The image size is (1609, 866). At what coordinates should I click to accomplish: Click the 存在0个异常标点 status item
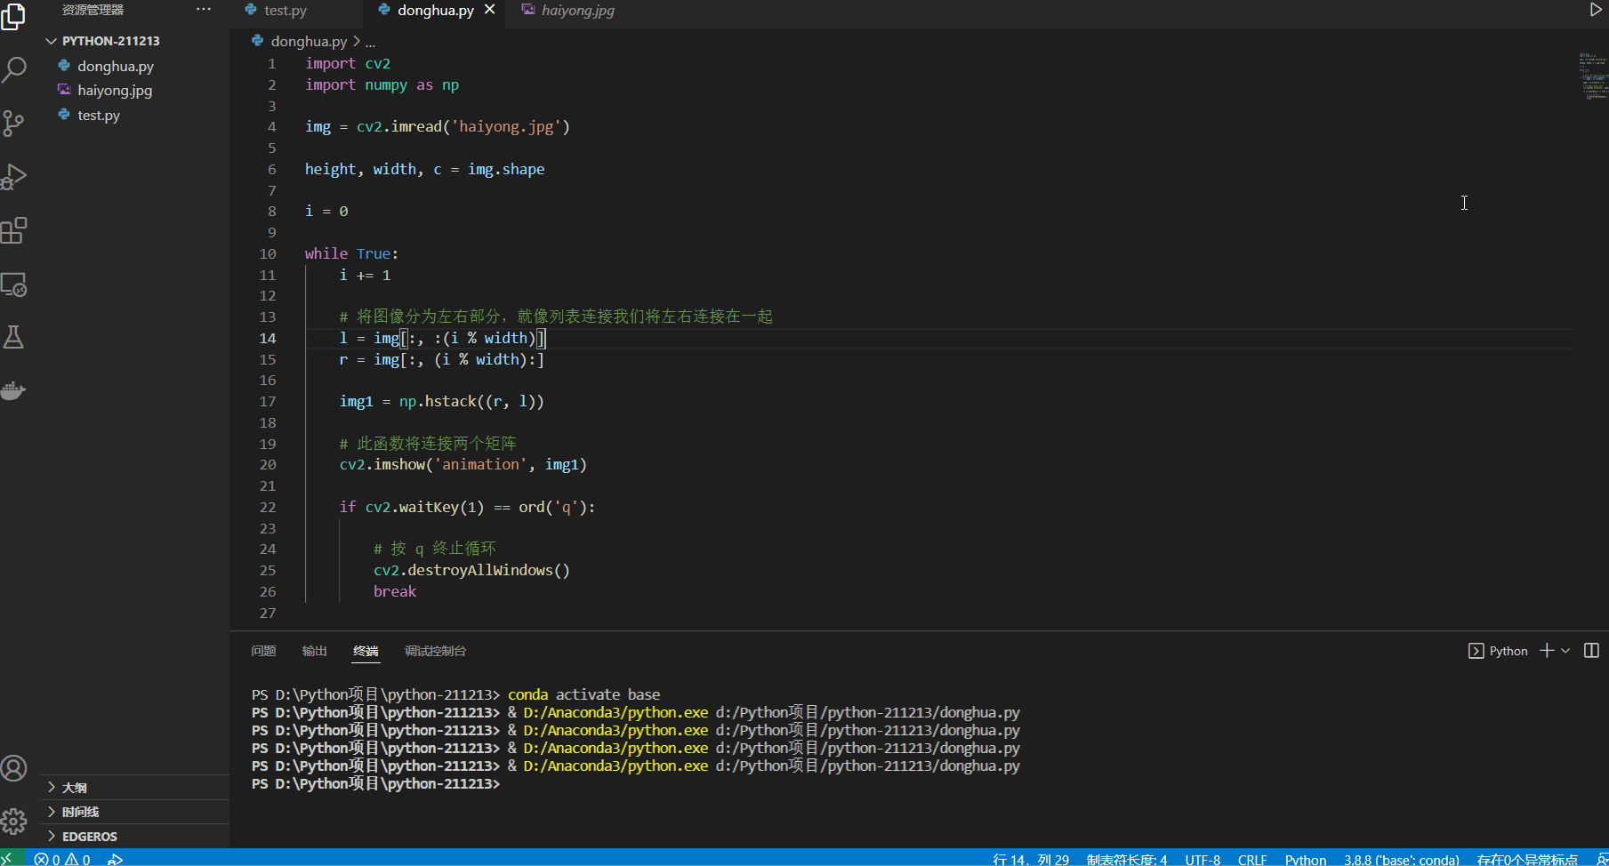tap(1527, 859)
